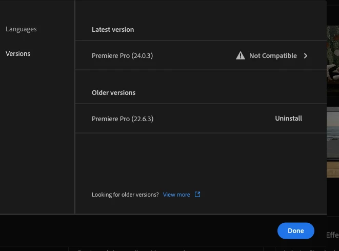Select the Versions section
This screenshot has width=339, height=251.
click(18, 54)
